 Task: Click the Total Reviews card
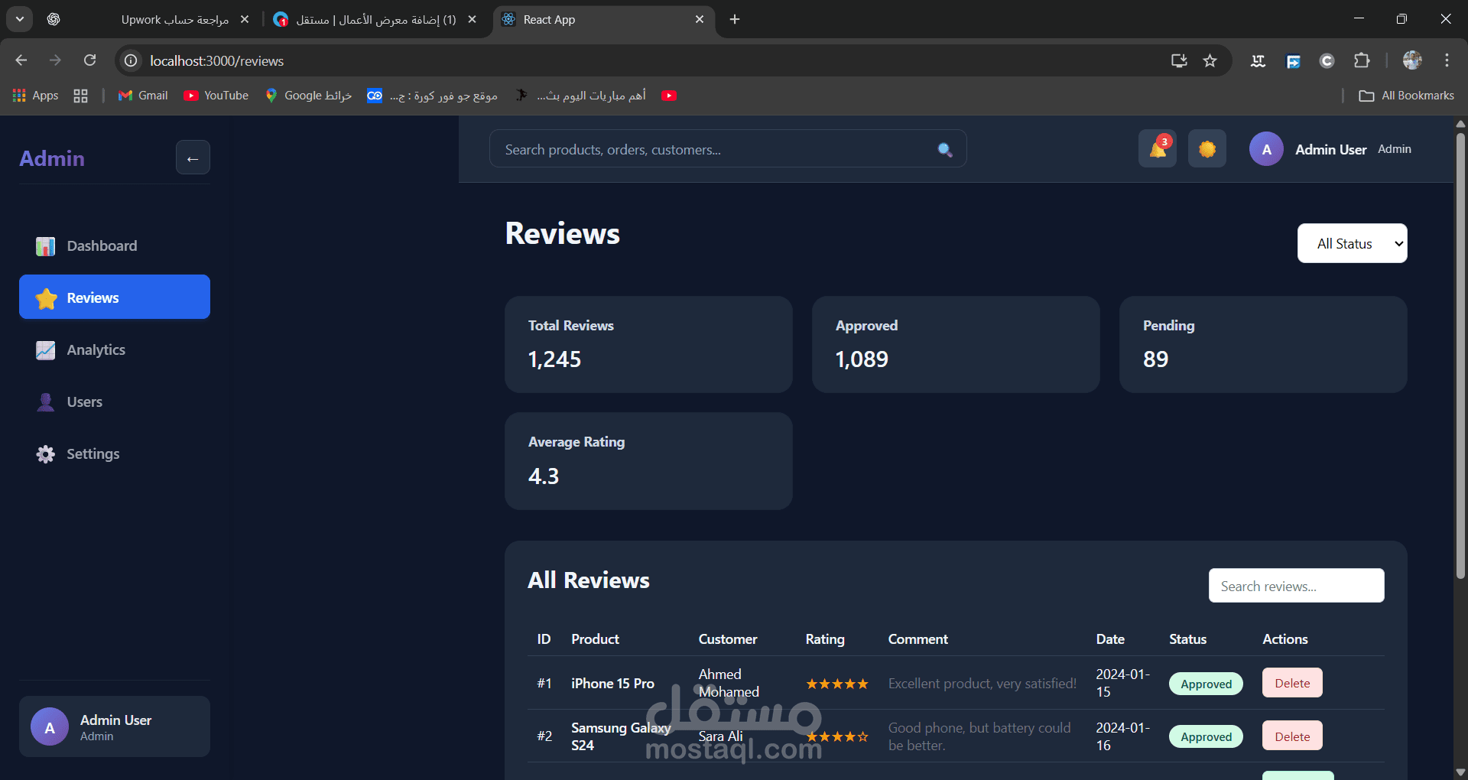(x=648, y=345)
